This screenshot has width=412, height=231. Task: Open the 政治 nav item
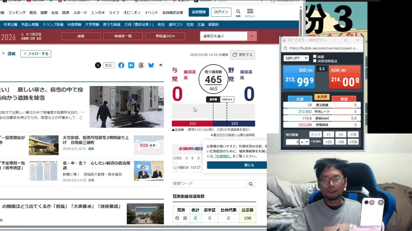click(33, 13)
